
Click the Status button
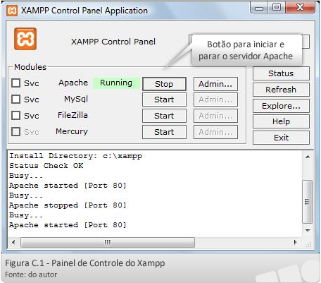tap(281, 73)
